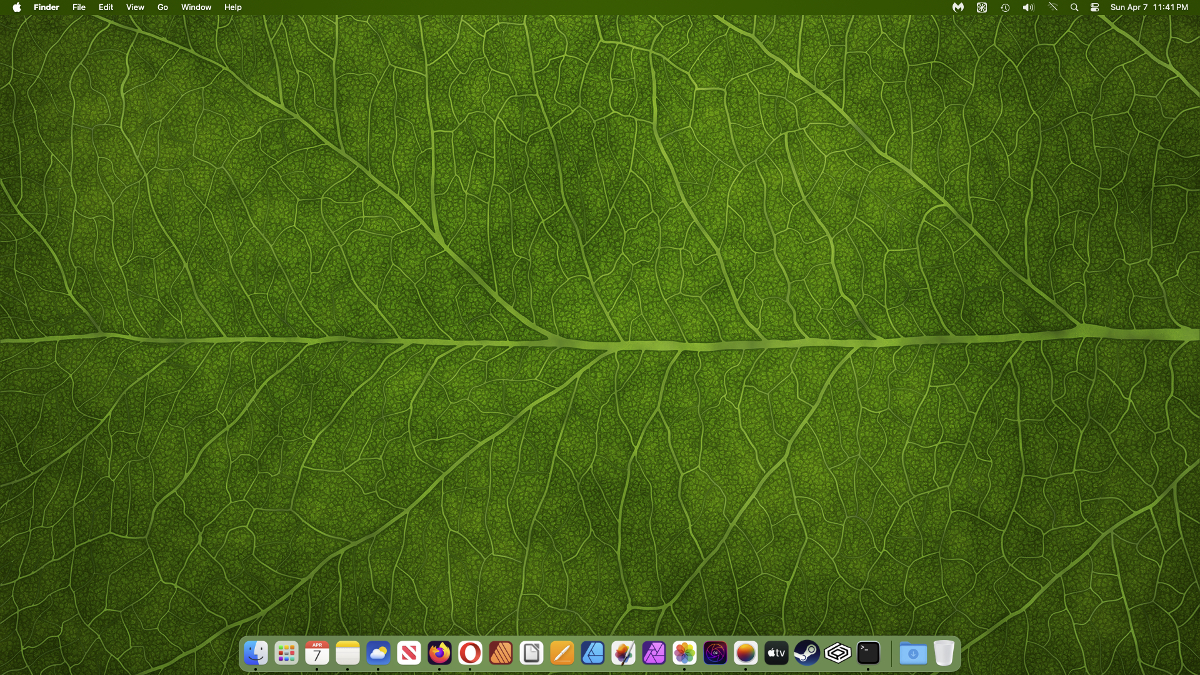The image size is (1200, 675).
Task: Open the Photos app icon
Action: [x=684, y=653]
